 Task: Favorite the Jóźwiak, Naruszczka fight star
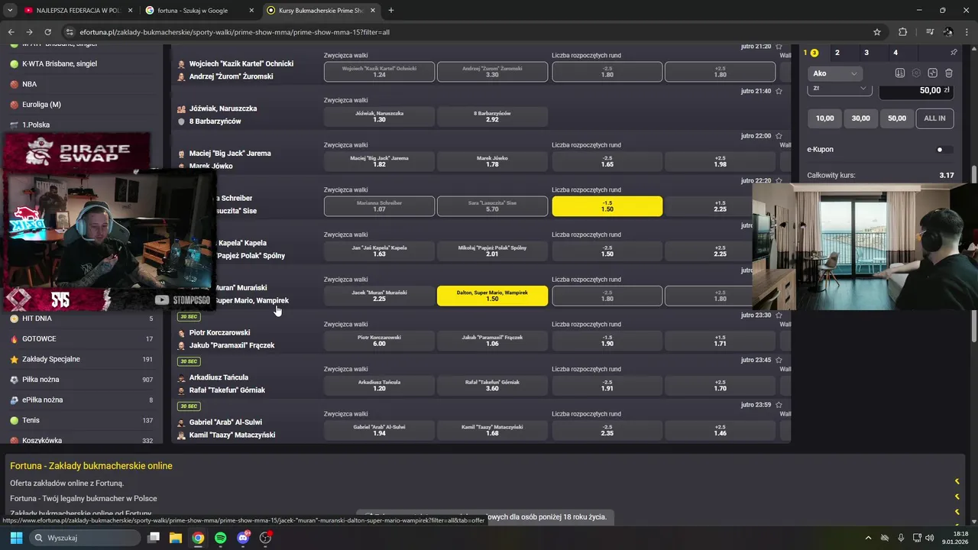[779, 91]
